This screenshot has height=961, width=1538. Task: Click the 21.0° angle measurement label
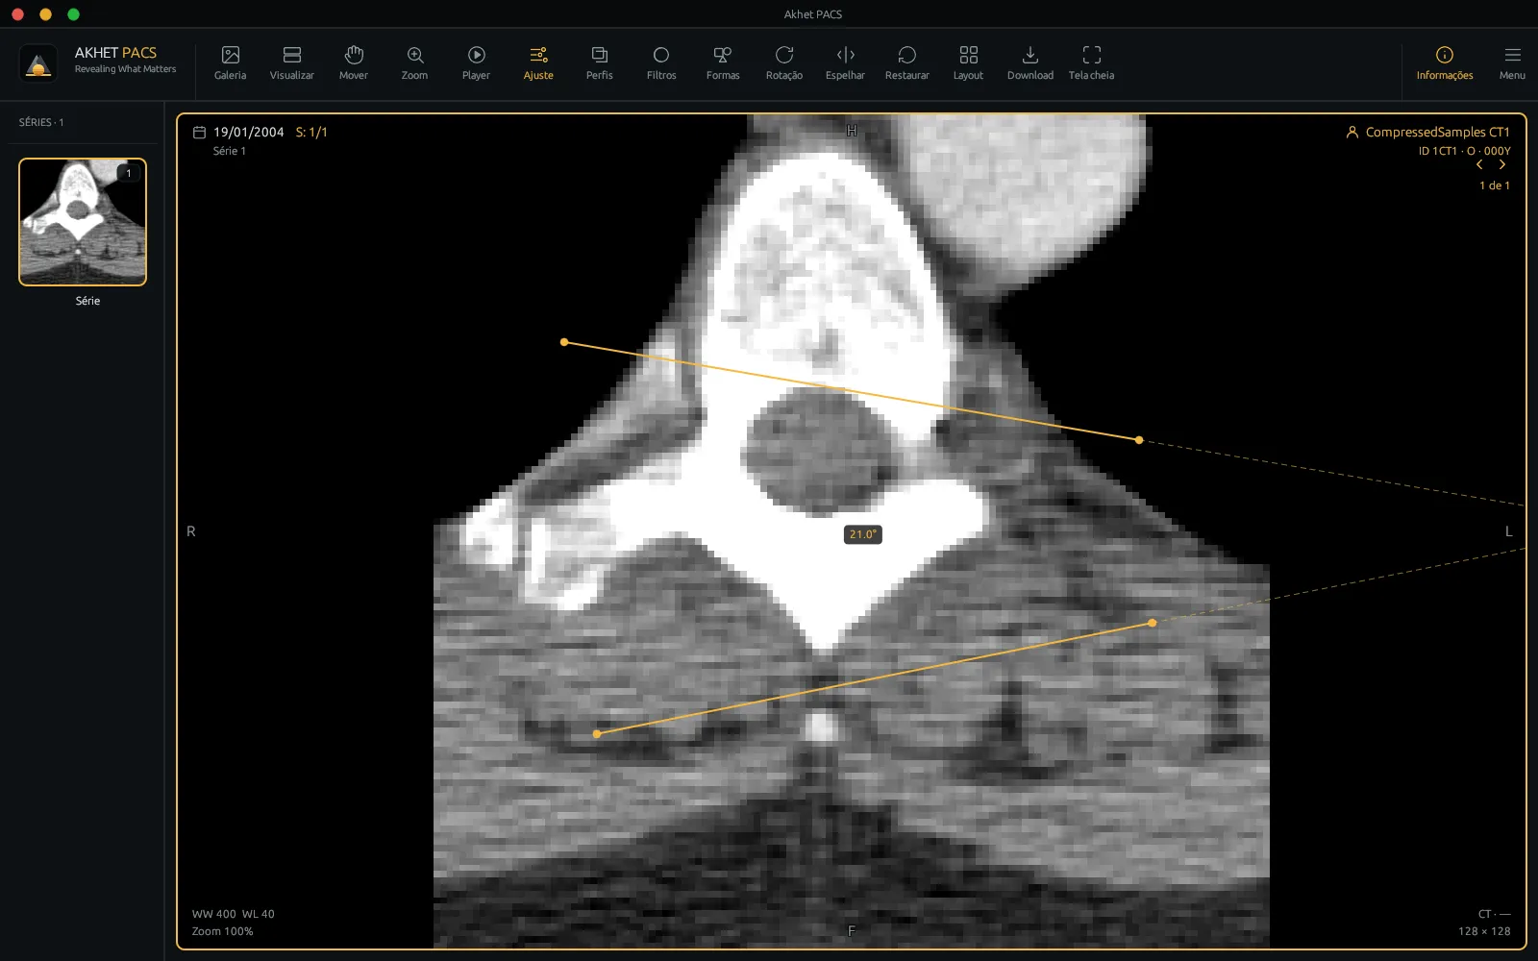(862, 534)
